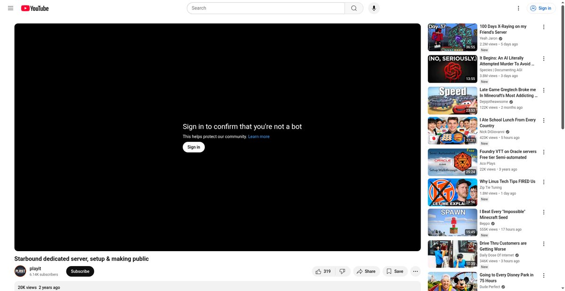Save video to a playlist
565x291 pixels.
pos(395,271)
